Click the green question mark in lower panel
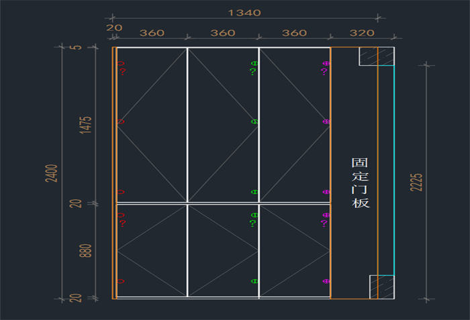470x320 pixels. coord(252,223)
